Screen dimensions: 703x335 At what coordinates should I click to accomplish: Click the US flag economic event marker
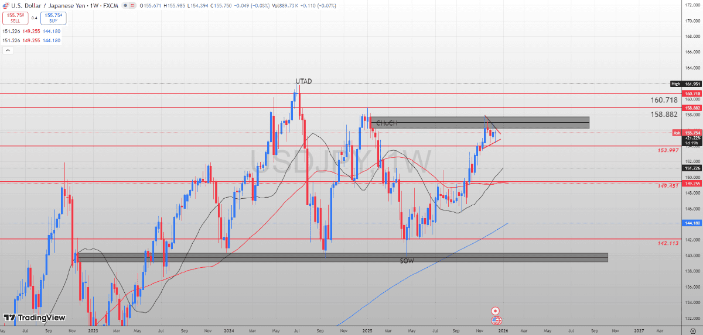pyautogui.click(x=496, y=320)
